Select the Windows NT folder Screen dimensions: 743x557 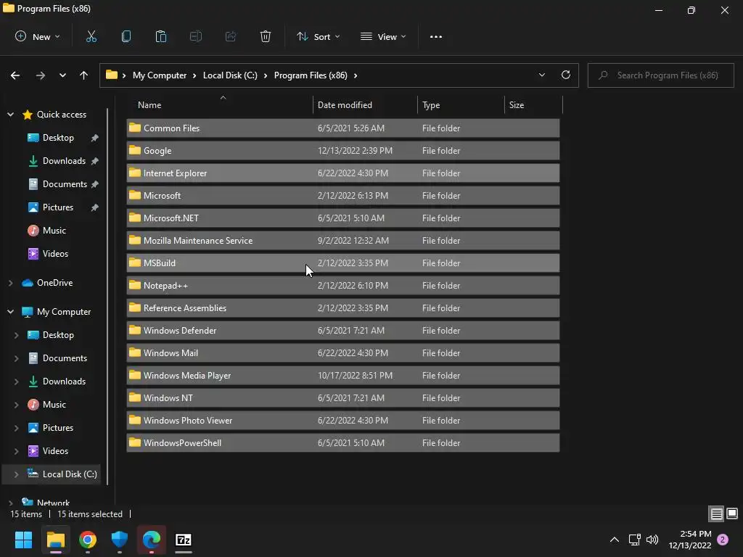(x=343, y=398)
